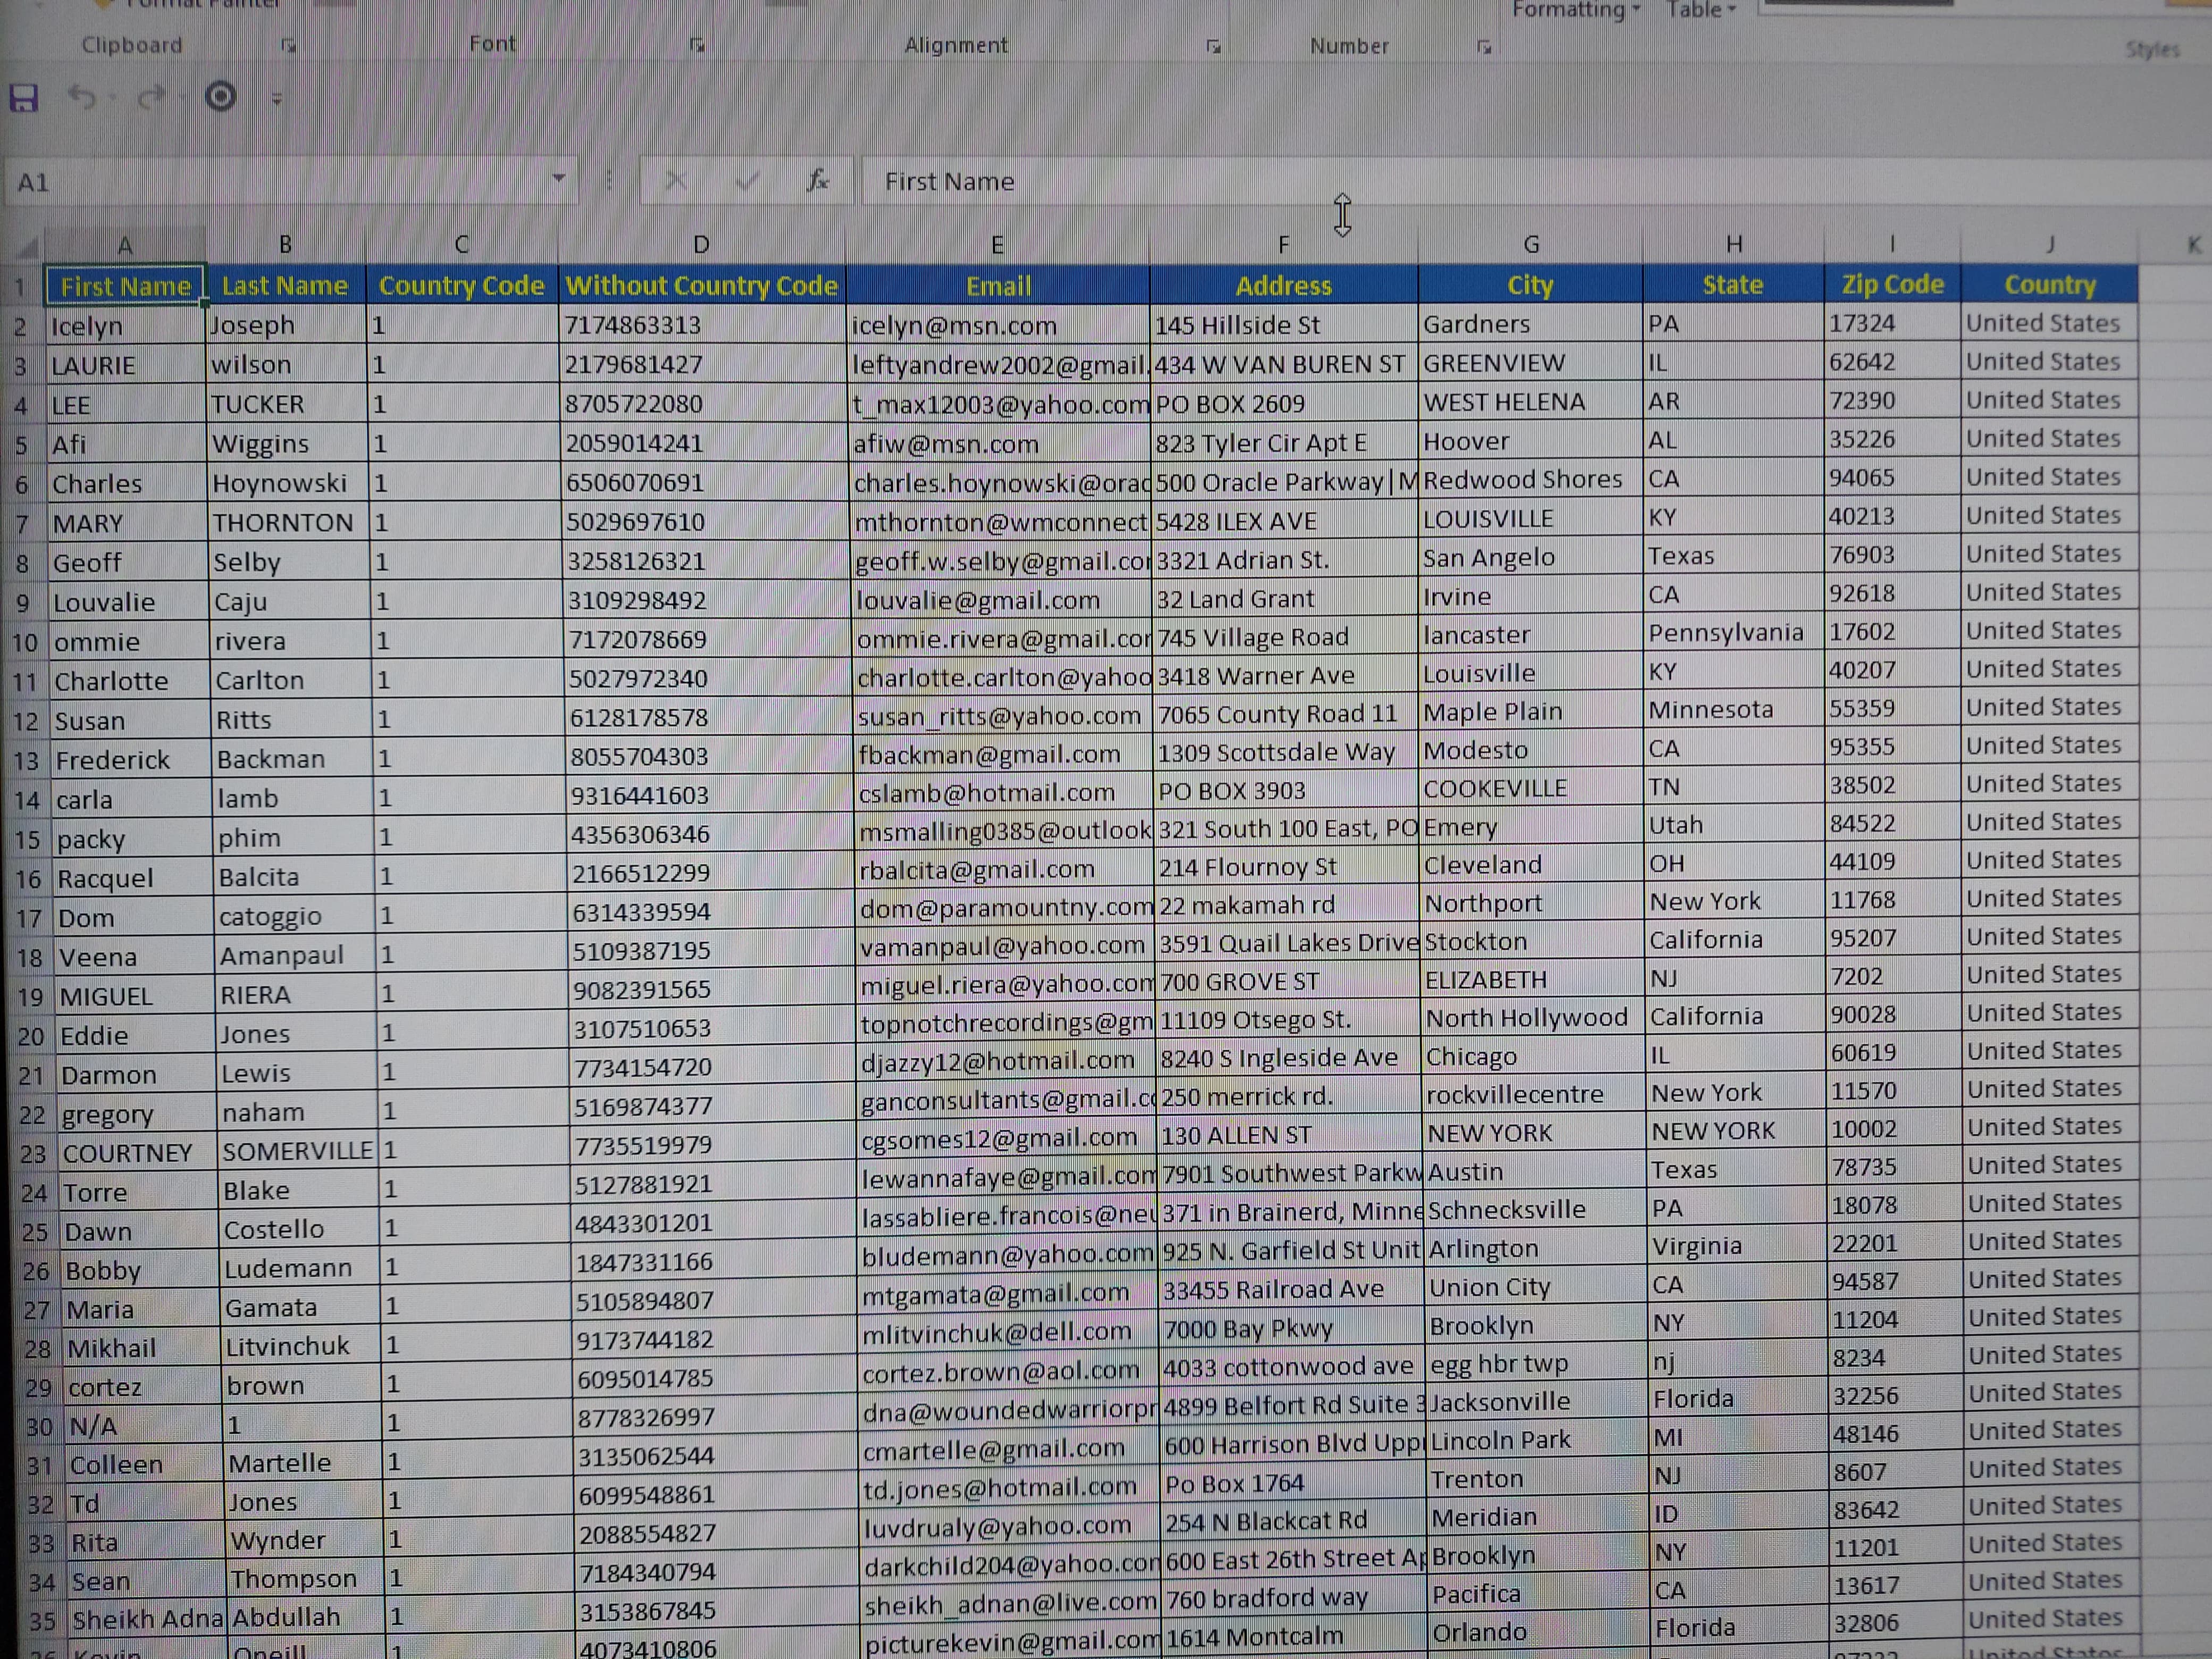The width and height of the screenshot is (2212, 1659).
Task: Save the workbook from the Quick Access Toolbar
Action: coord(24,97)
